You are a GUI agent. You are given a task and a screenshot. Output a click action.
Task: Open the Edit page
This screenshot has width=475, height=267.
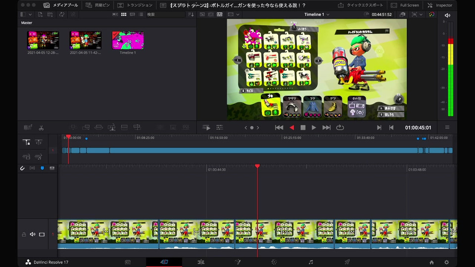tap(201, 262)
